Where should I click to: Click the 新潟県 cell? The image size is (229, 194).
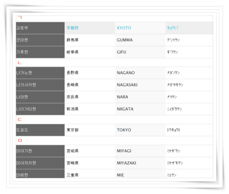pos(90,109)
